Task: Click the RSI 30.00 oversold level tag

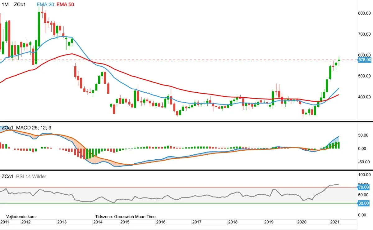Action: coord(363,203)
